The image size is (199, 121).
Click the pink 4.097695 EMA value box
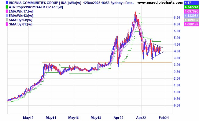[x=191, y=11]
